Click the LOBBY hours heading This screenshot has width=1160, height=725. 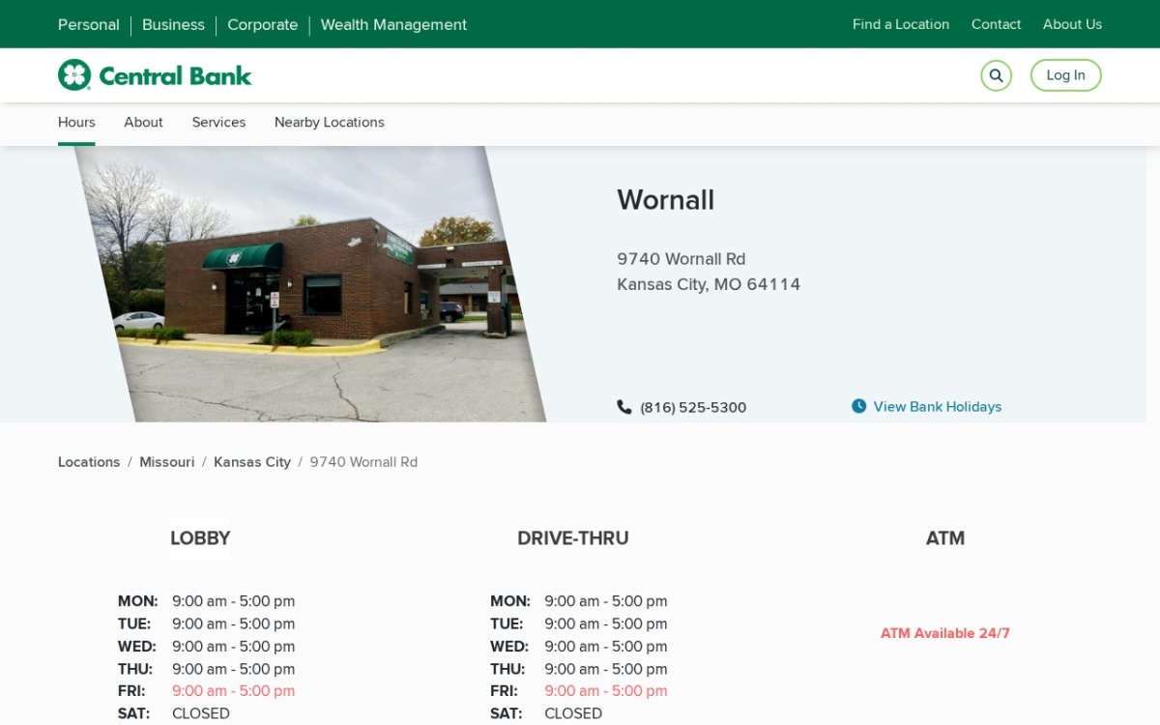click(x=200, y=538)
